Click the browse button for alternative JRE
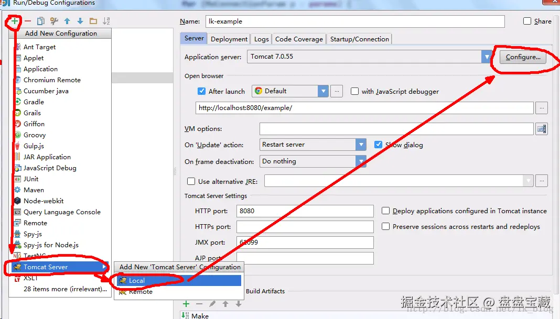This screenshot has width=560, height=319. [x=542, y=181]
